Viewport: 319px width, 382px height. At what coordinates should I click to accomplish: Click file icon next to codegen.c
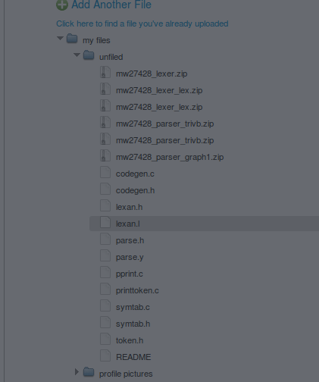[105, 172]
